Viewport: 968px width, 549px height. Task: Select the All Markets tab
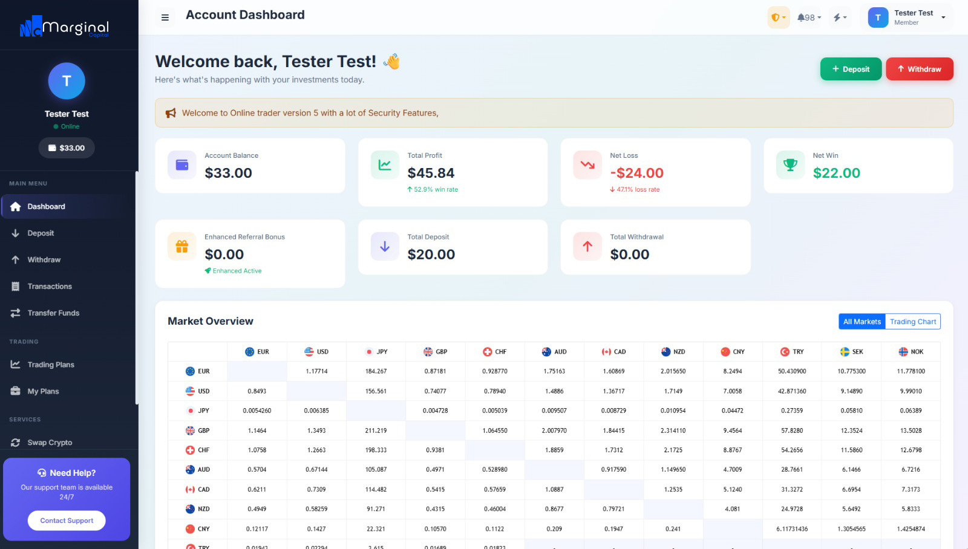pyautogui.click(x=862, y=322)
